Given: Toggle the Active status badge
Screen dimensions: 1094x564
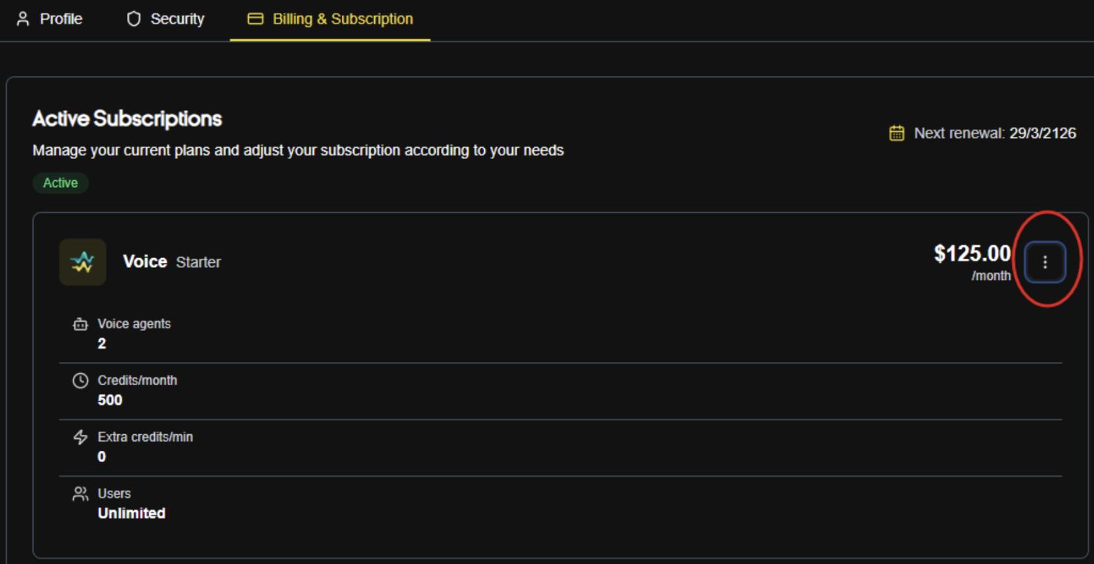Looking at the screenshot, I should coord(60,183).
